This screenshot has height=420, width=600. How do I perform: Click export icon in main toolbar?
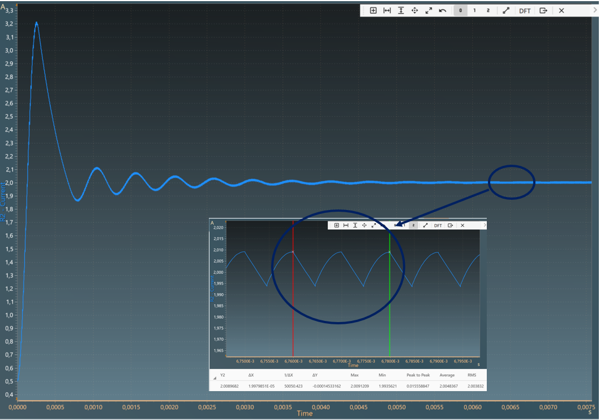543,11
